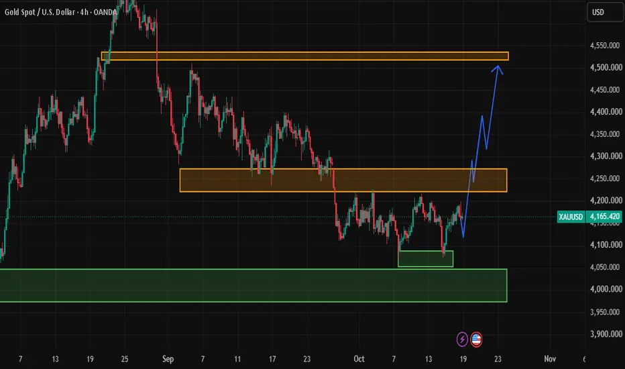Click the 4,165.420 current price tag
The width and height of the screenshot is (625, 369).
604,217
